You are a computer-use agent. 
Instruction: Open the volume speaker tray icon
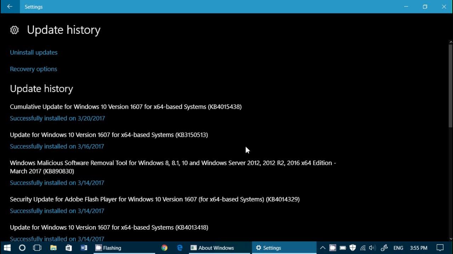[372, 248]
